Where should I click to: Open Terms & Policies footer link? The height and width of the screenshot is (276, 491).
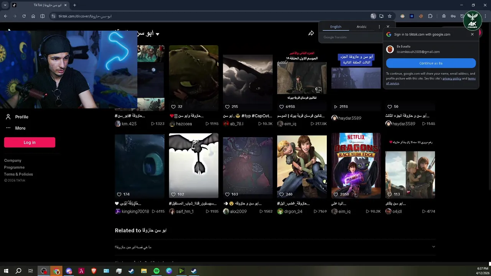pyautogui.click(x=18, y=174)
